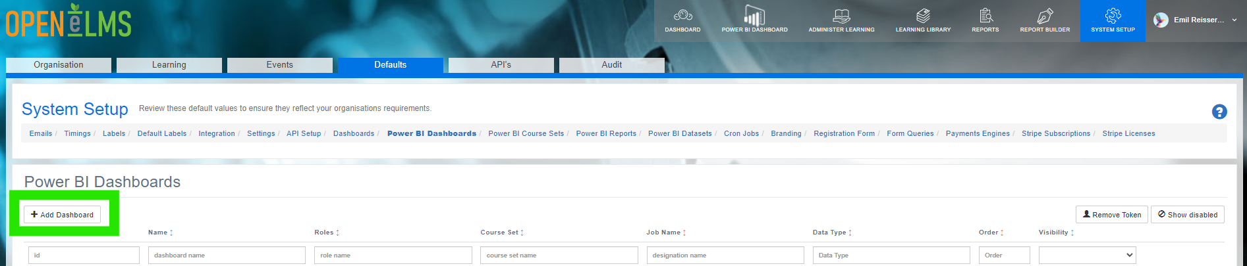Screen dimensions: 1247x266
Task: Focus the id filter field
Action: [x=84, y=255]
